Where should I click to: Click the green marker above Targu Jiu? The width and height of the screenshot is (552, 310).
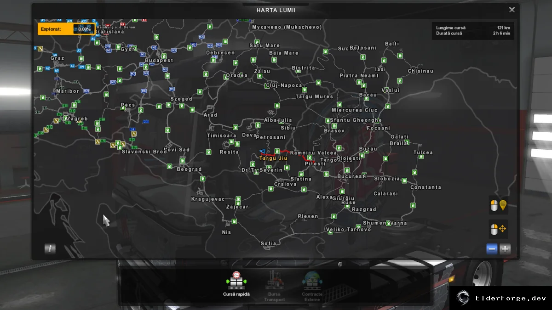(277, 151)
